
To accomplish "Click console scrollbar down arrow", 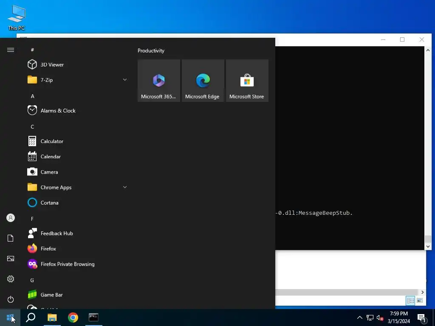I will tap(428, 246).
